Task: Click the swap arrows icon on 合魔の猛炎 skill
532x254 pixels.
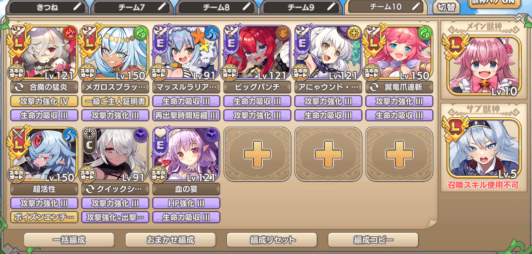Action: [20, 87]
